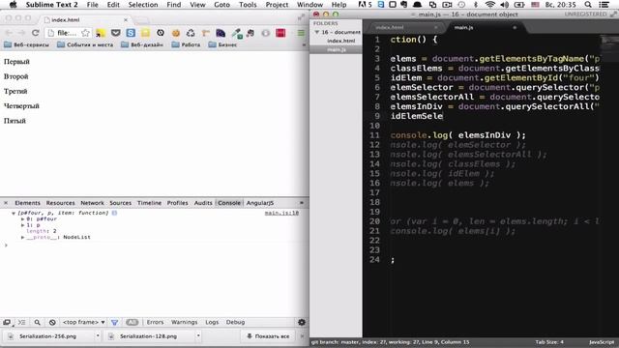619x348 pixels.
Task: Show options for Serialization-256.png download
Action: [98, 336]
